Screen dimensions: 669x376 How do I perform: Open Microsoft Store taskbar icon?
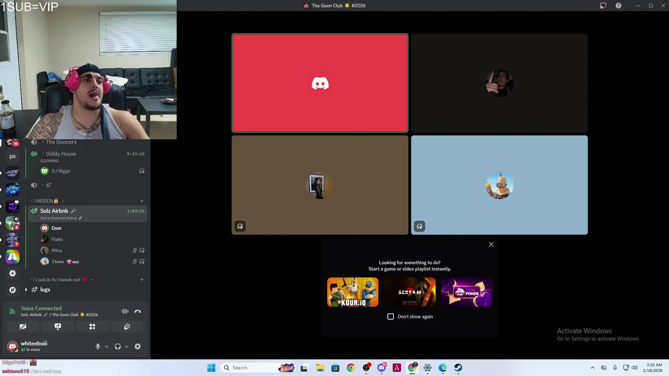click(x=335, y=368)
